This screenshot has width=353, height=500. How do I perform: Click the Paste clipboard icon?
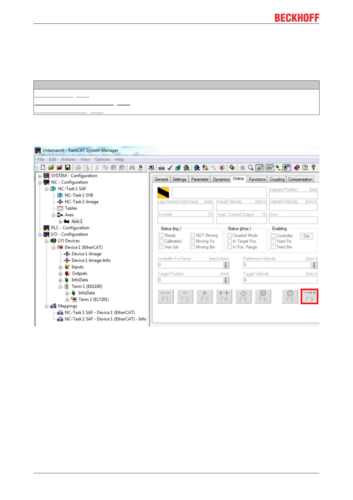114,168
